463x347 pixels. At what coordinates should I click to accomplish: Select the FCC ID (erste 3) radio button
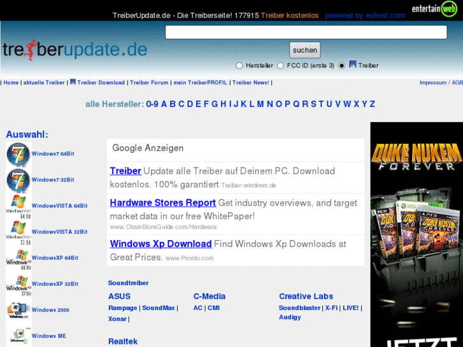click(x=280, y=66)
